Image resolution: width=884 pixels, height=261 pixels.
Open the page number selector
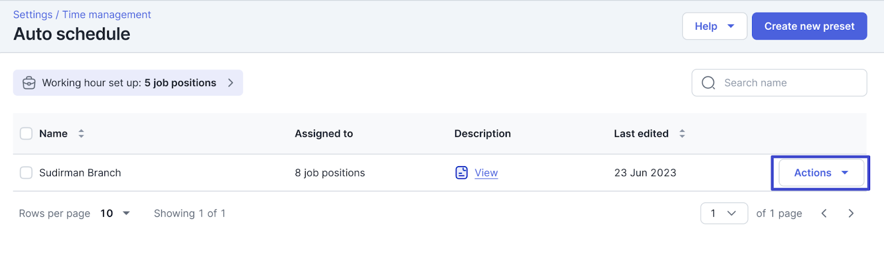pos(724,214)
